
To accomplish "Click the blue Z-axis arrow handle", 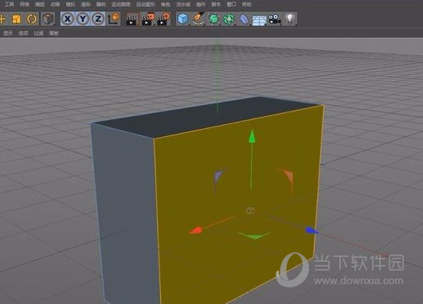I will click(x=311, y=231).
